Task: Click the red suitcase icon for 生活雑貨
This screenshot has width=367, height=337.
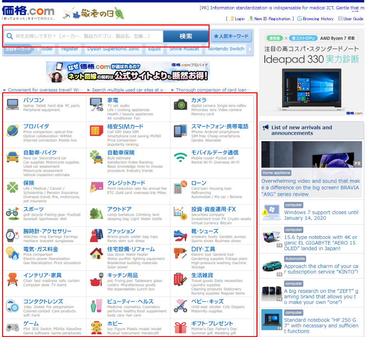Action: pyautogui.click(x=181, y=280)
